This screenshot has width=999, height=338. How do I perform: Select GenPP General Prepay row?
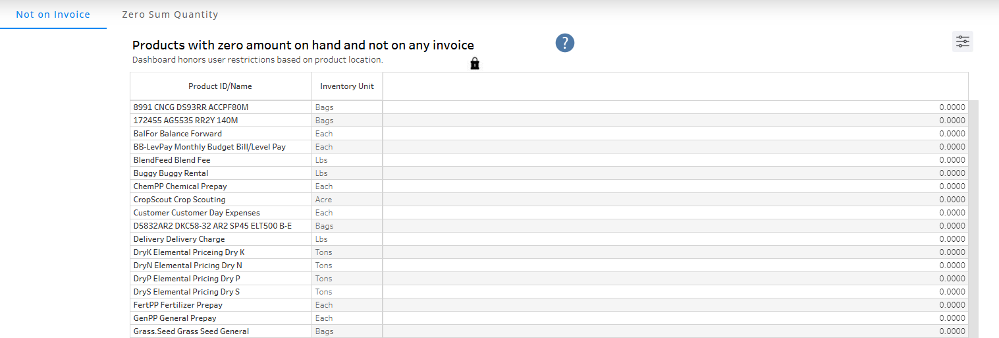point(549,318)
